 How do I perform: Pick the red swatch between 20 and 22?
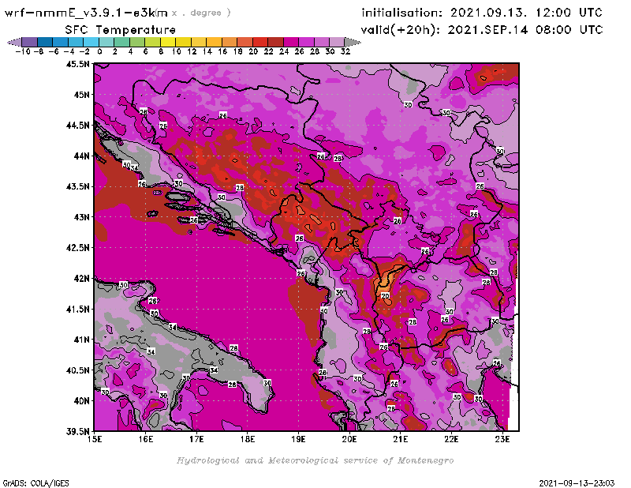pyautogui.click(x=259, y=41)
